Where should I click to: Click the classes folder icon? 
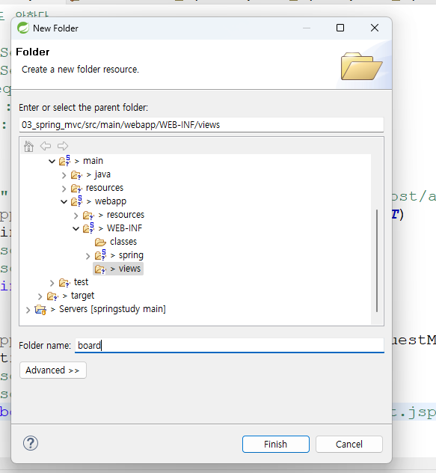(100, 242)
